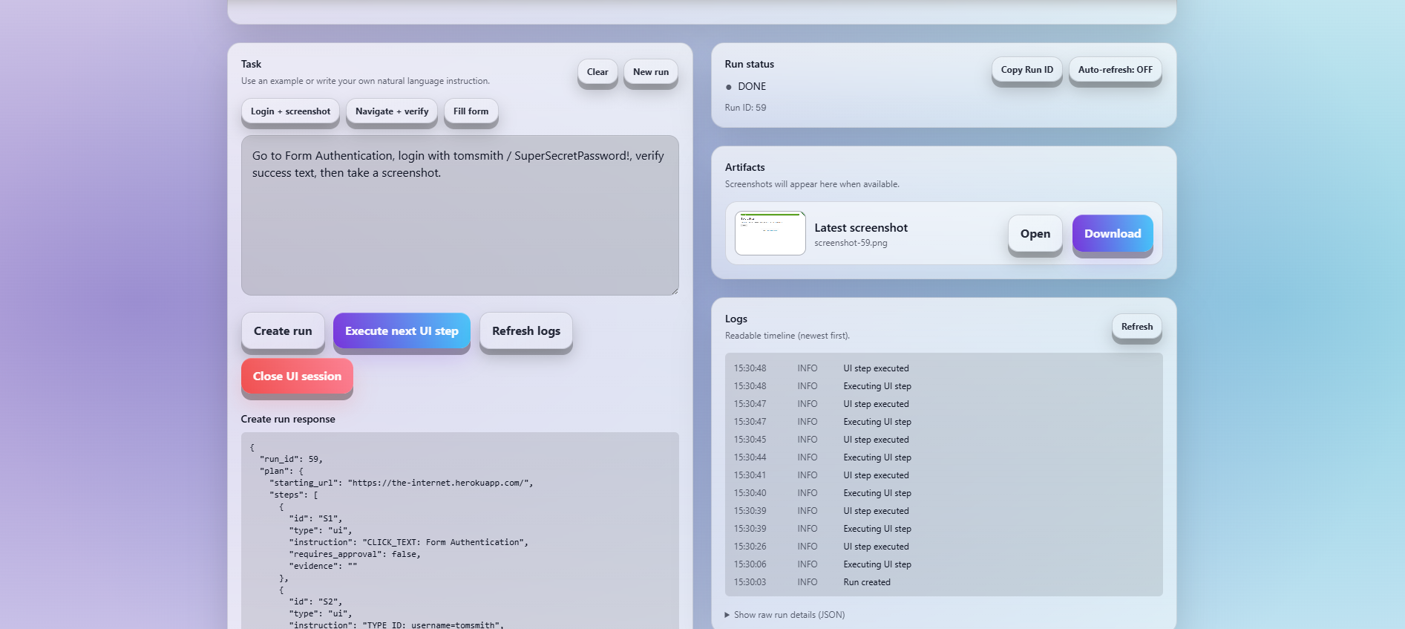The width and height of the screenshot is (1405, 629).
Task: Click 'UI step executed' at 15:30:26
Action: pos(876,547)
